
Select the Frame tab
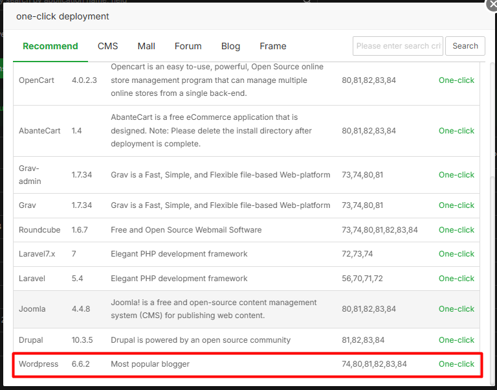273,46
